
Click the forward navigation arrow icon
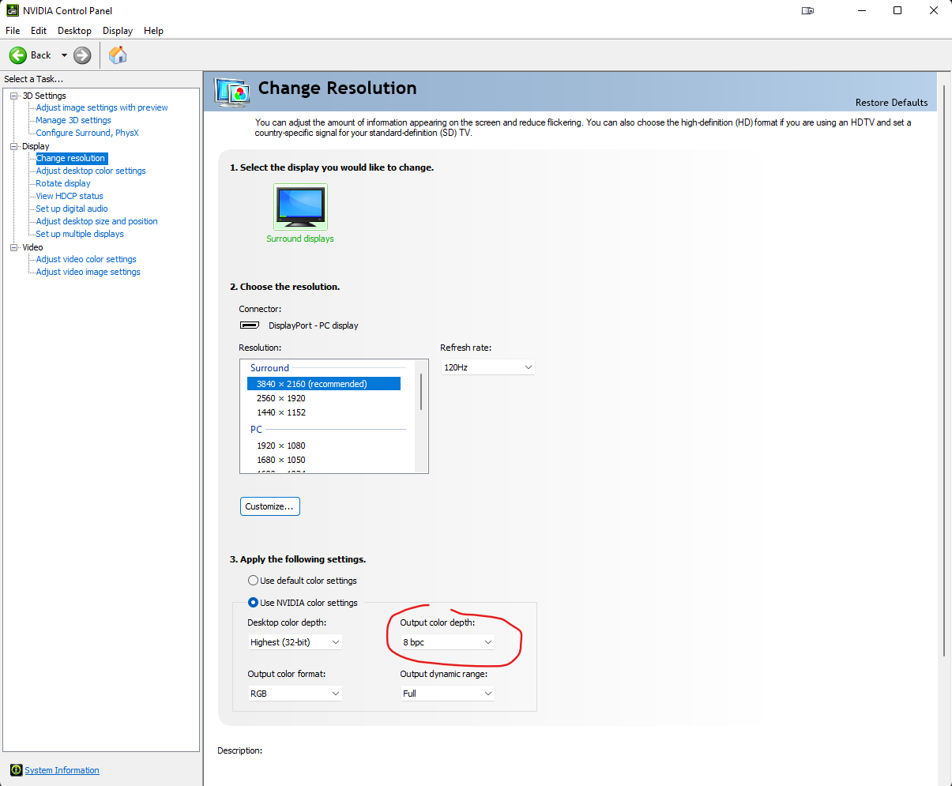81,55
